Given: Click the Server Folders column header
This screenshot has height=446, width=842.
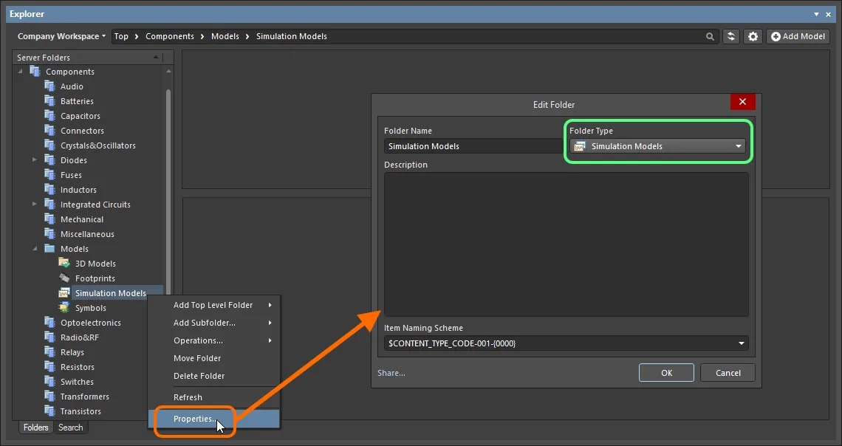Looking at the screenshot, I should click(88, 58).
